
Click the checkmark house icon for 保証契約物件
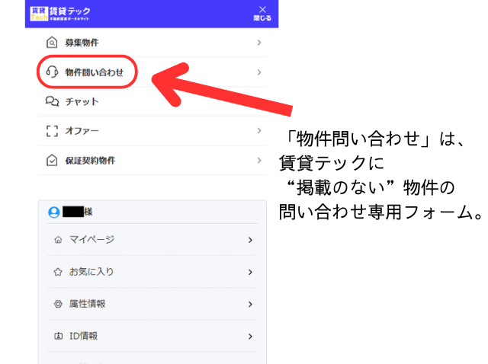point(52,161)
